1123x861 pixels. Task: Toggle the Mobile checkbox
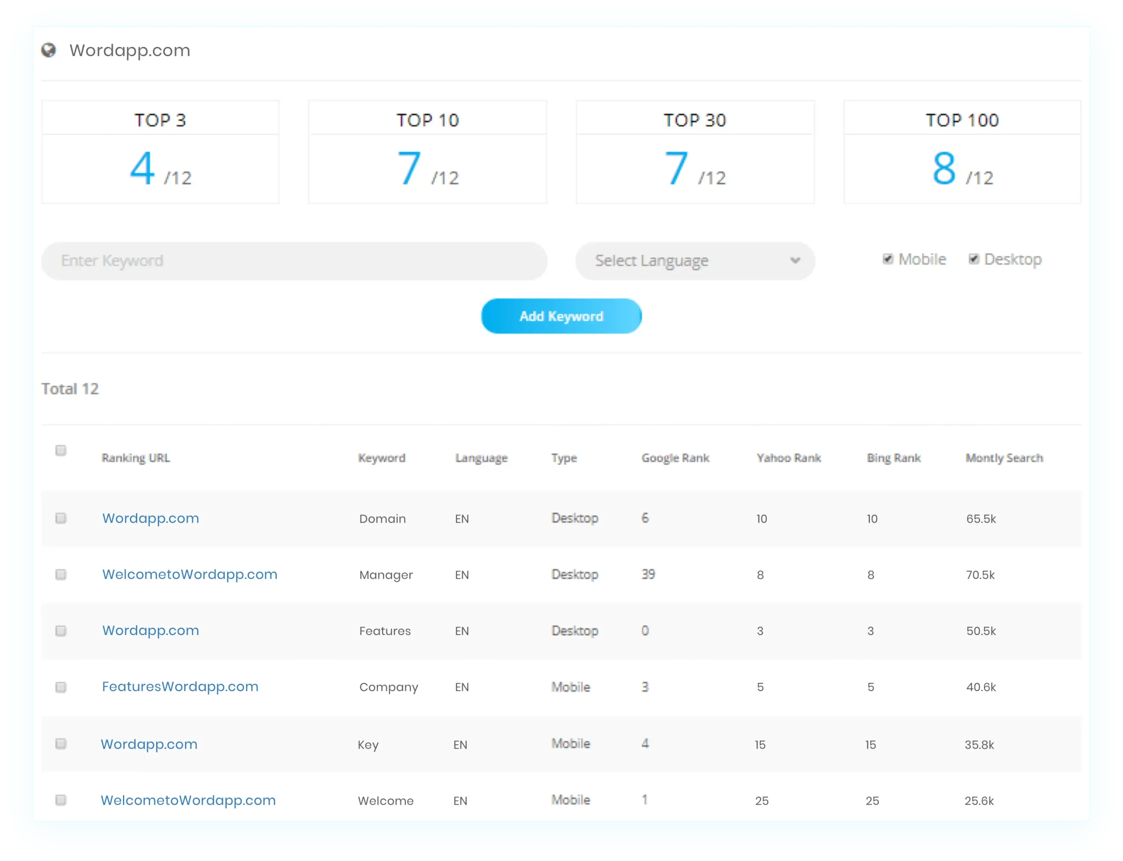coord(888,259)
